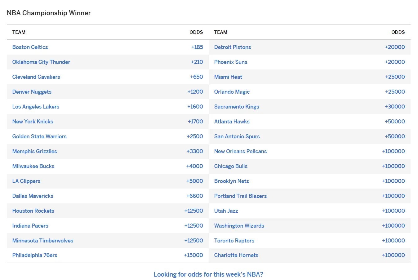Image resolution: width=418 pixels, height=280 pixels.
Task: Click the +185 odds for Boston Celtics
Action: pos(197,47)
